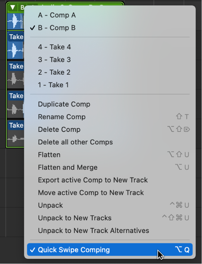Image resolution: width=202 pixels, height=264 pixels.
Task: Delete all other Comps
Action: 75,142
